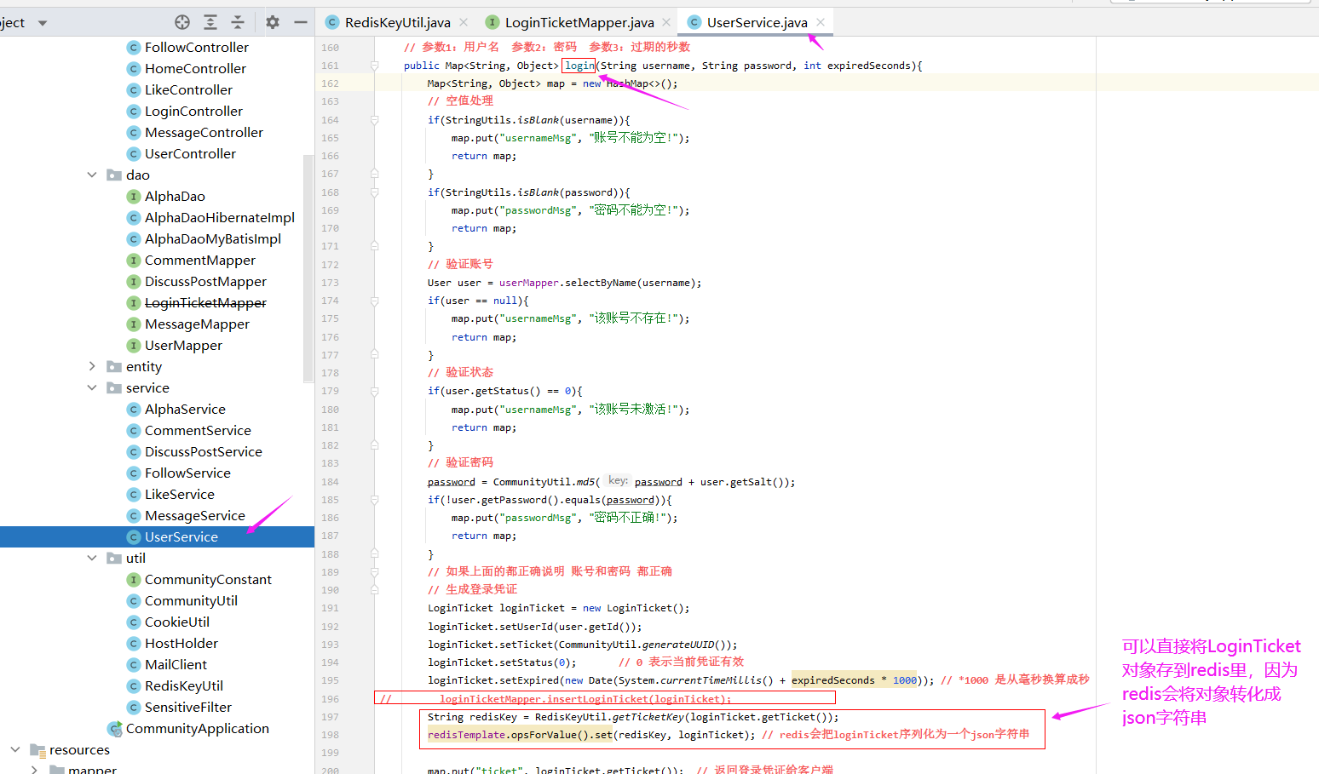The image size is (1319, 774).
Task: Click the Collapse All icon in project toolbar
Action: pyautogui.click(x=238, y=22)
